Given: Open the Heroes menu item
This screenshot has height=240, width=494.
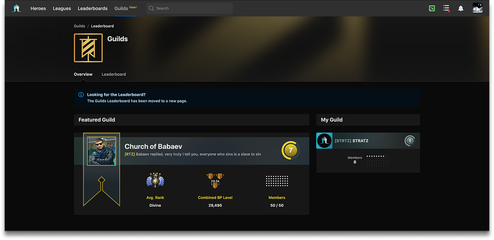Looking at the screenshot, I should 38,8.
